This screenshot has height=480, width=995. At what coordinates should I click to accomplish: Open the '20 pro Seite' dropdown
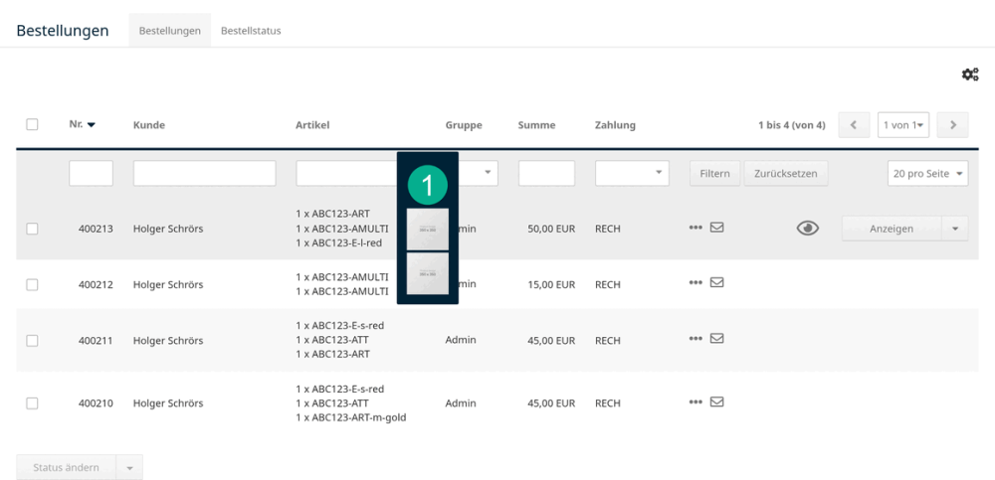[927, 173]
